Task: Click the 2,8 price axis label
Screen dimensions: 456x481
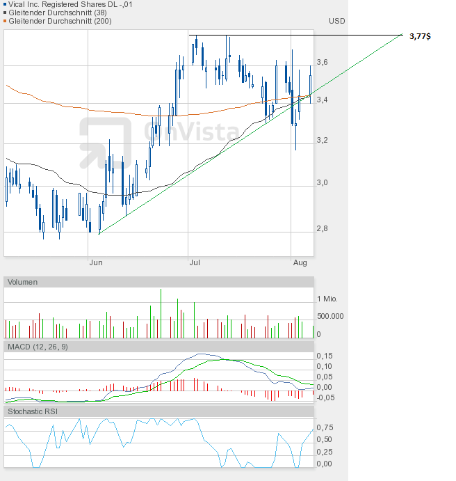Action: (321, 228)
